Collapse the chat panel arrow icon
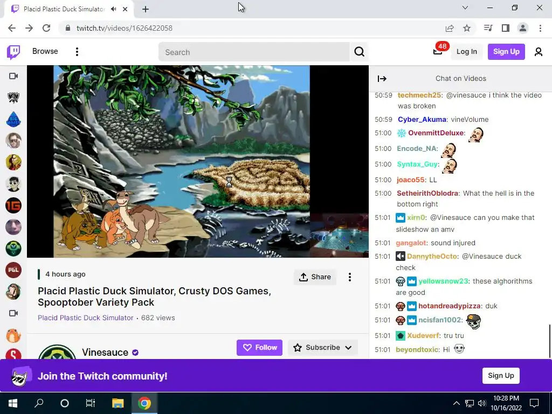The height and width of the screenshot is (414, 552). [x=382, y=79]
